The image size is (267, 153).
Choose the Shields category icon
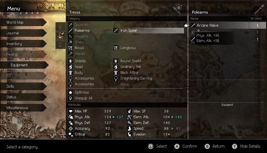pos(71,61)
